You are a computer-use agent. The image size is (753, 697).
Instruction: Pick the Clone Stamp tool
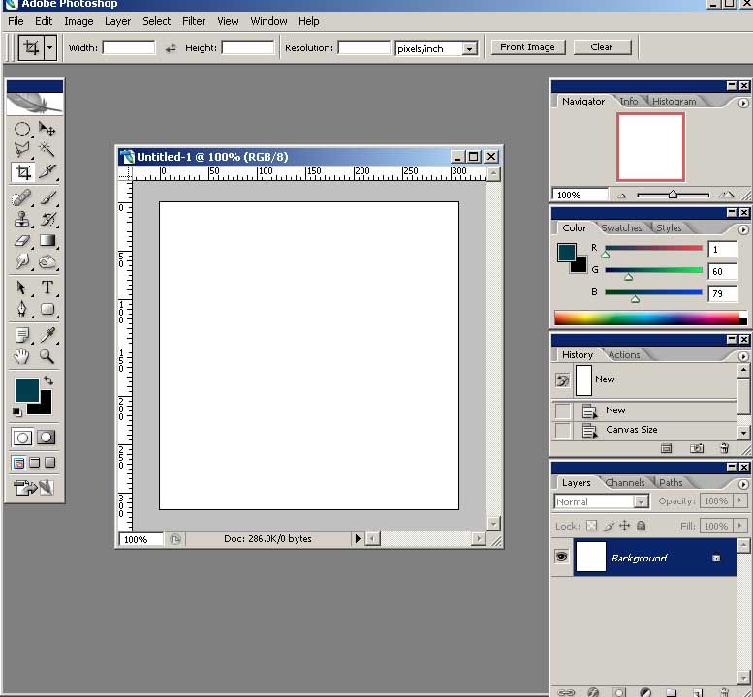(x=21, y=220)
